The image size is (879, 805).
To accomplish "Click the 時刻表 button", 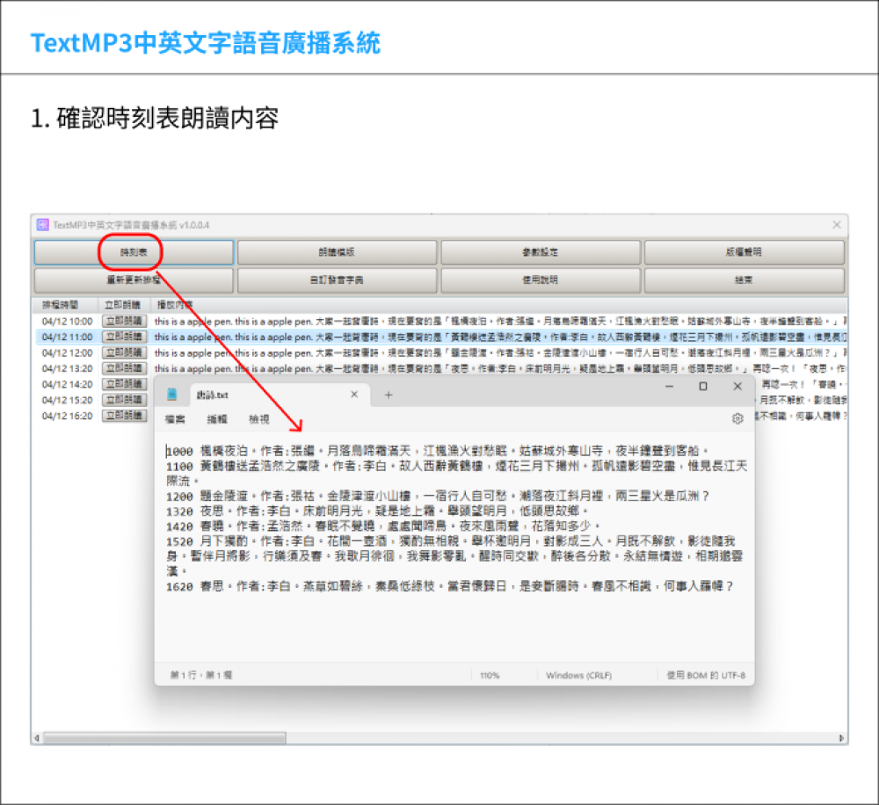I will pyautogui.click(x=134, y=252).
